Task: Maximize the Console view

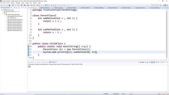Action: (167, 62)
